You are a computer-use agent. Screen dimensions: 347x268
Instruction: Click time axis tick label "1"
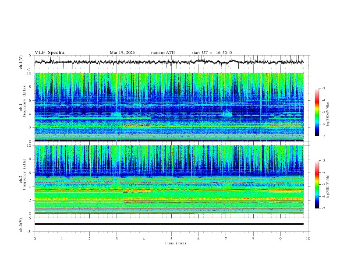[x=62, y=239]
